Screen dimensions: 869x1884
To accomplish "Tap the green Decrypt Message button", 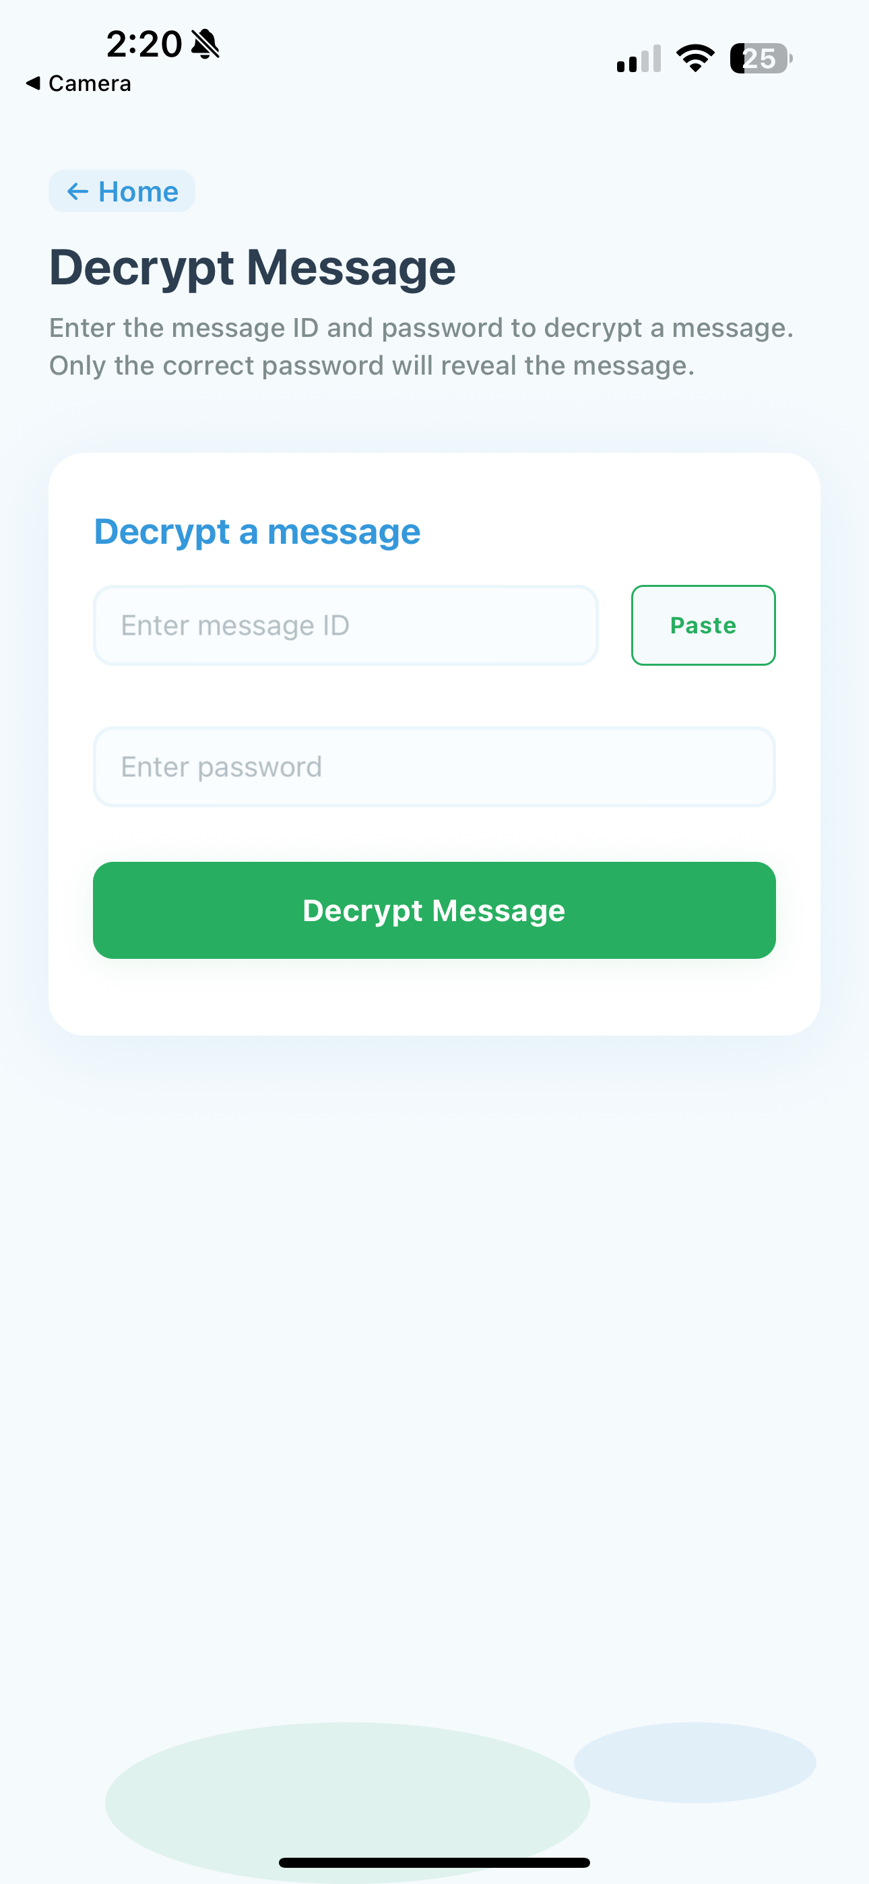I will coord(434,910).
